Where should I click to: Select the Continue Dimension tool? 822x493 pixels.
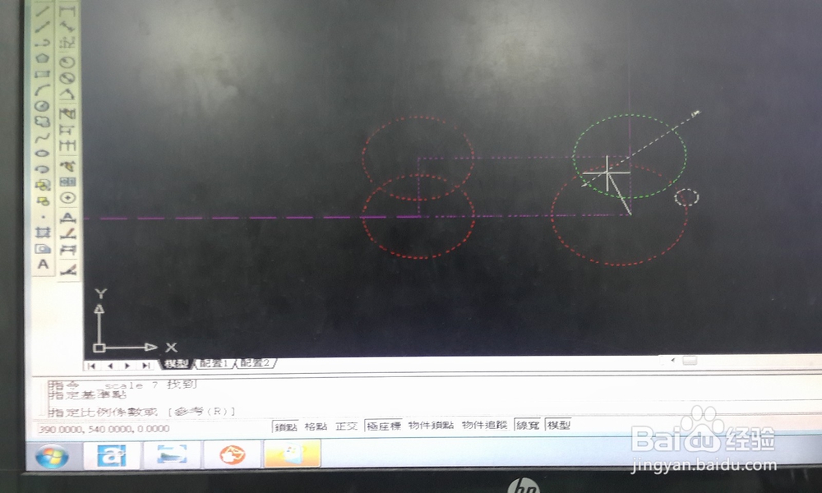point(67,146)
